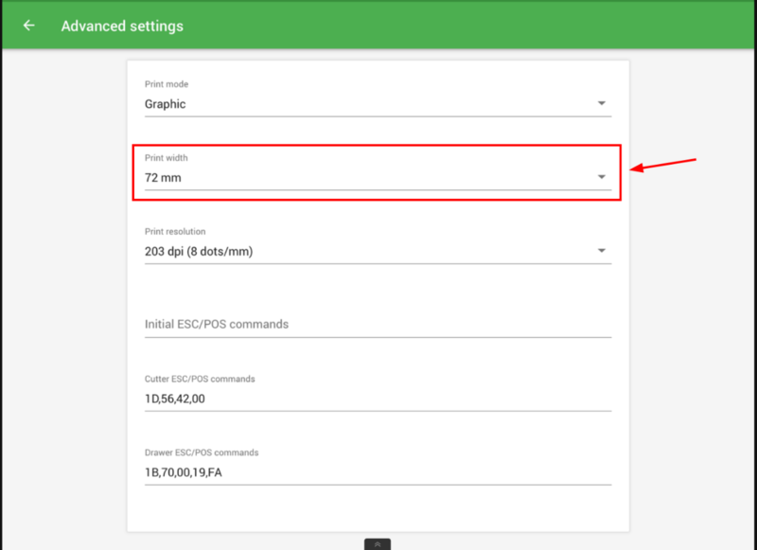Click the cutter command value 1D,56,42,00

click(x=175, y=399)
